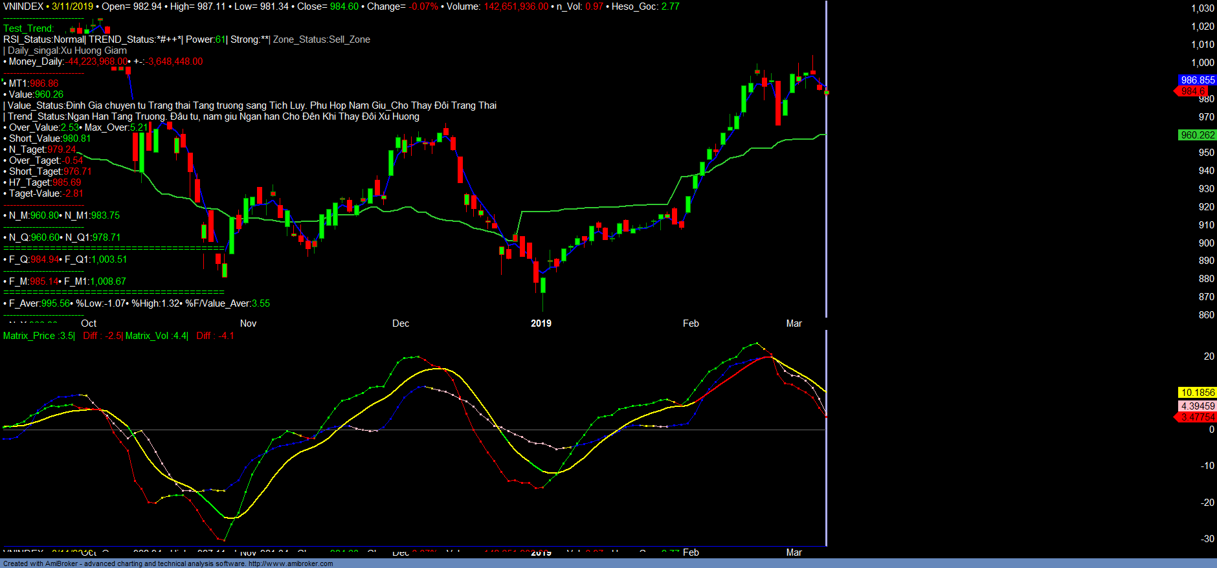Click the green Test_Trend label

[28, 28]
